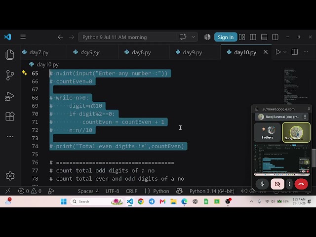Open the presenter tile options menu in Meet
The height and width of the screenshot is (237, 316).
pyautogui.click(x=305, y=117)
